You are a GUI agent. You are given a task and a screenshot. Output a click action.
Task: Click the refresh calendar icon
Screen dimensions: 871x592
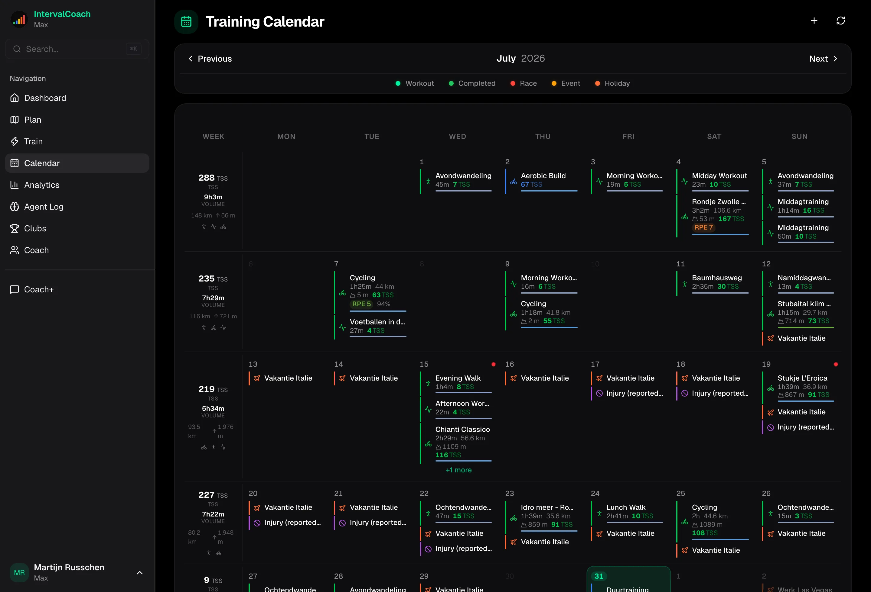click(x=840, y=21)
